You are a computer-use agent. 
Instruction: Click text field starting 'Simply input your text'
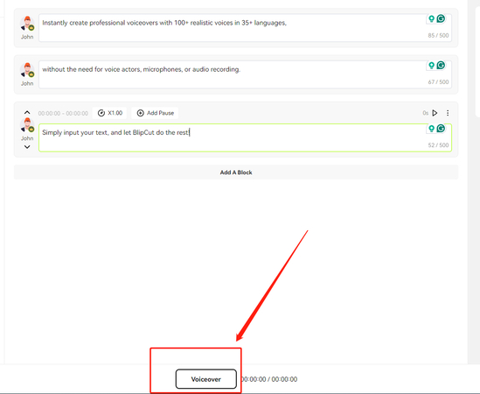tap(245, 137)
